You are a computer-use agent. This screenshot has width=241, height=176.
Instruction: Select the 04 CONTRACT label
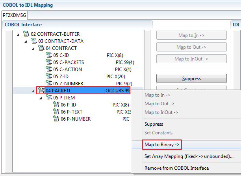61,48
